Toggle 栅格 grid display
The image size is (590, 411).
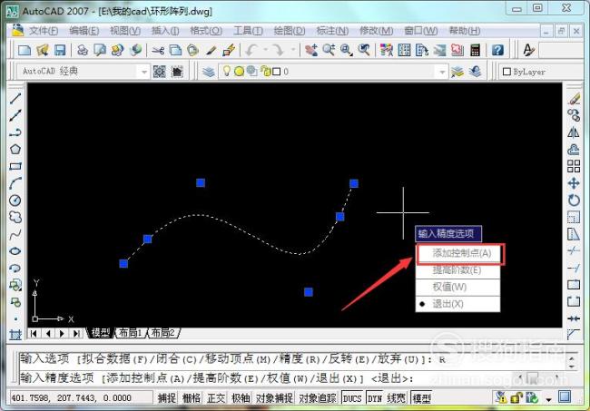[x=192, y=397]
